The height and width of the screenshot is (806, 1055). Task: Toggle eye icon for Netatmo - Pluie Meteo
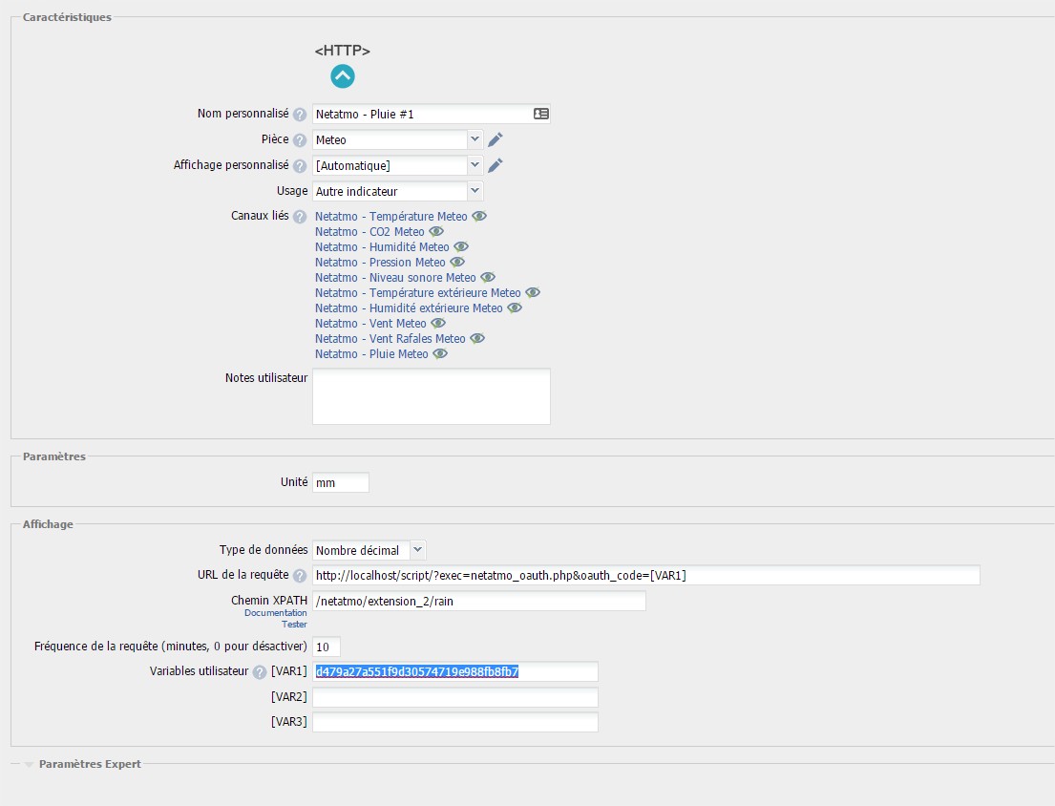click(x=440, y=354)
